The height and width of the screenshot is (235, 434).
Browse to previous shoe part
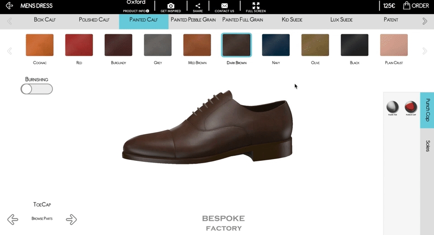(x=13, y=220)
